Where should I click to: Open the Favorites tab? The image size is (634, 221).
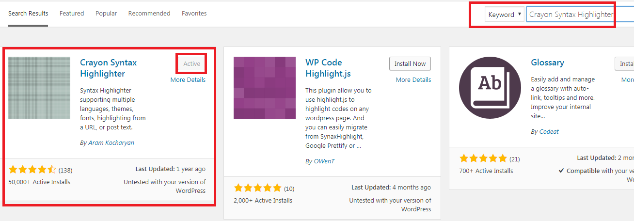pyautogui.click(x=194, y=14)
